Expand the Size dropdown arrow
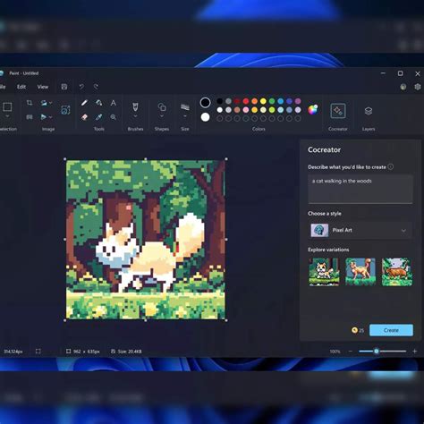Screen dimensions: 424x424 (x=185, y=116)
